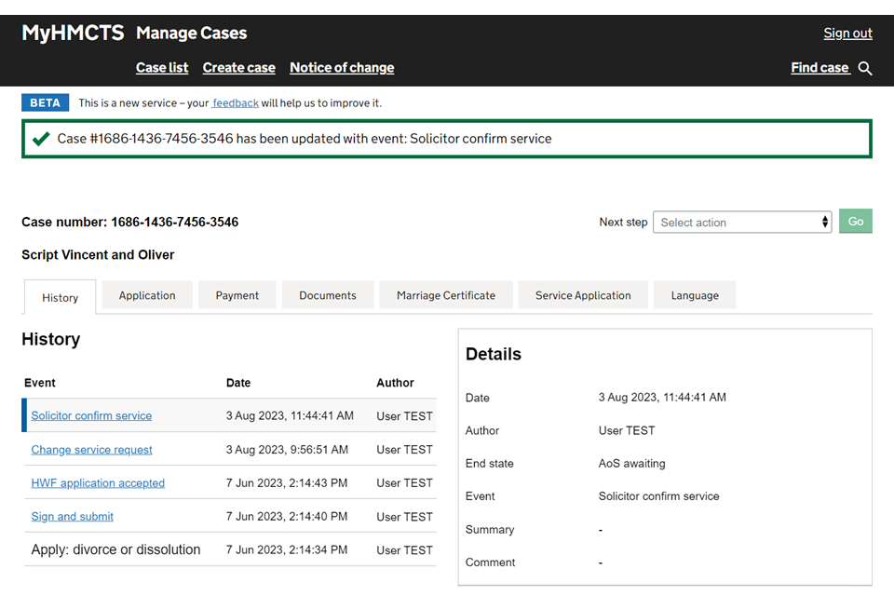Open HWF application accepted event
Viewport: 894px width, 596px height.
(98, 482)
